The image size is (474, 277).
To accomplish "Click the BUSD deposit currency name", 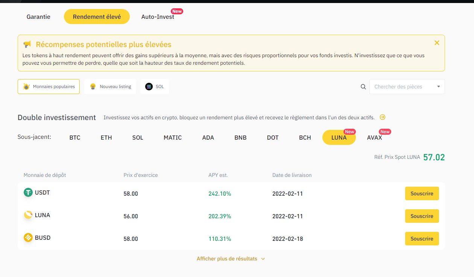I will (43, 238).
